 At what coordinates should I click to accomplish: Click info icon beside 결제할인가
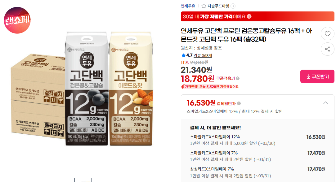click(239, 103)
